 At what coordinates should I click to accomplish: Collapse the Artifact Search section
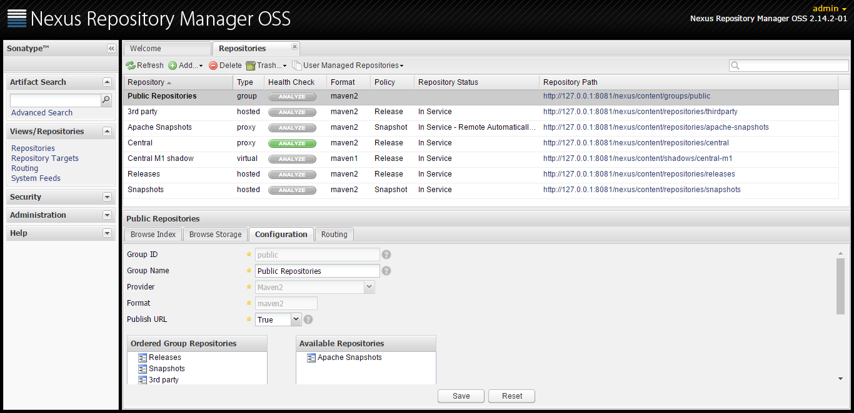[107, 82]
